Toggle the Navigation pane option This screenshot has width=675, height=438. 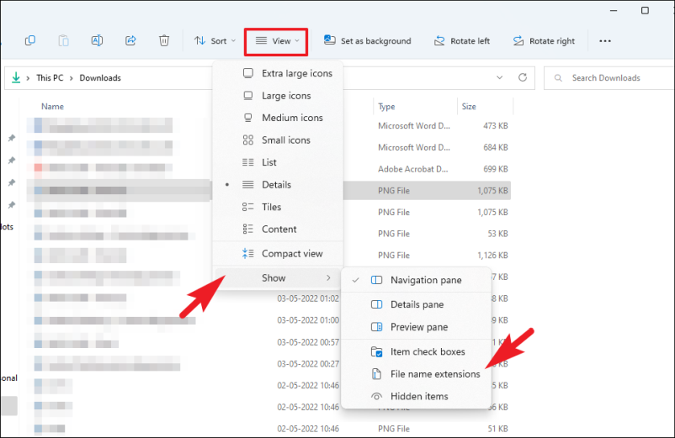pos(425,280)
